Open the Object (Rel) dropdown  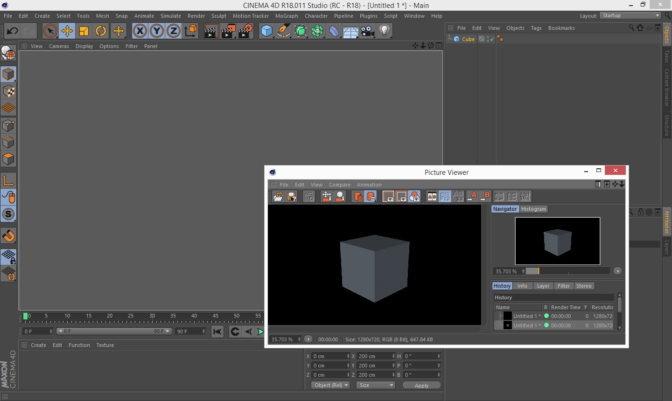[x=330, y=385]
